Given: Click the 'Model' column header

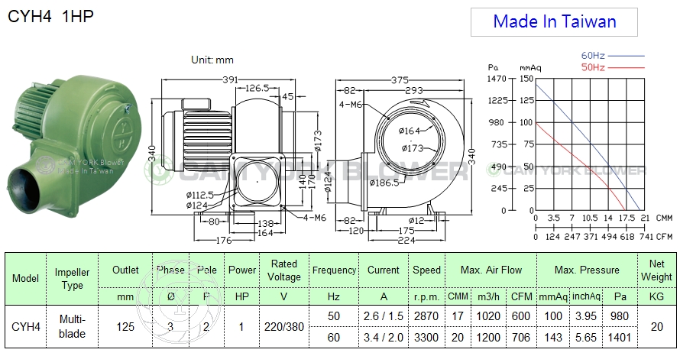Looking at the screenshot, I should (25, 278).
